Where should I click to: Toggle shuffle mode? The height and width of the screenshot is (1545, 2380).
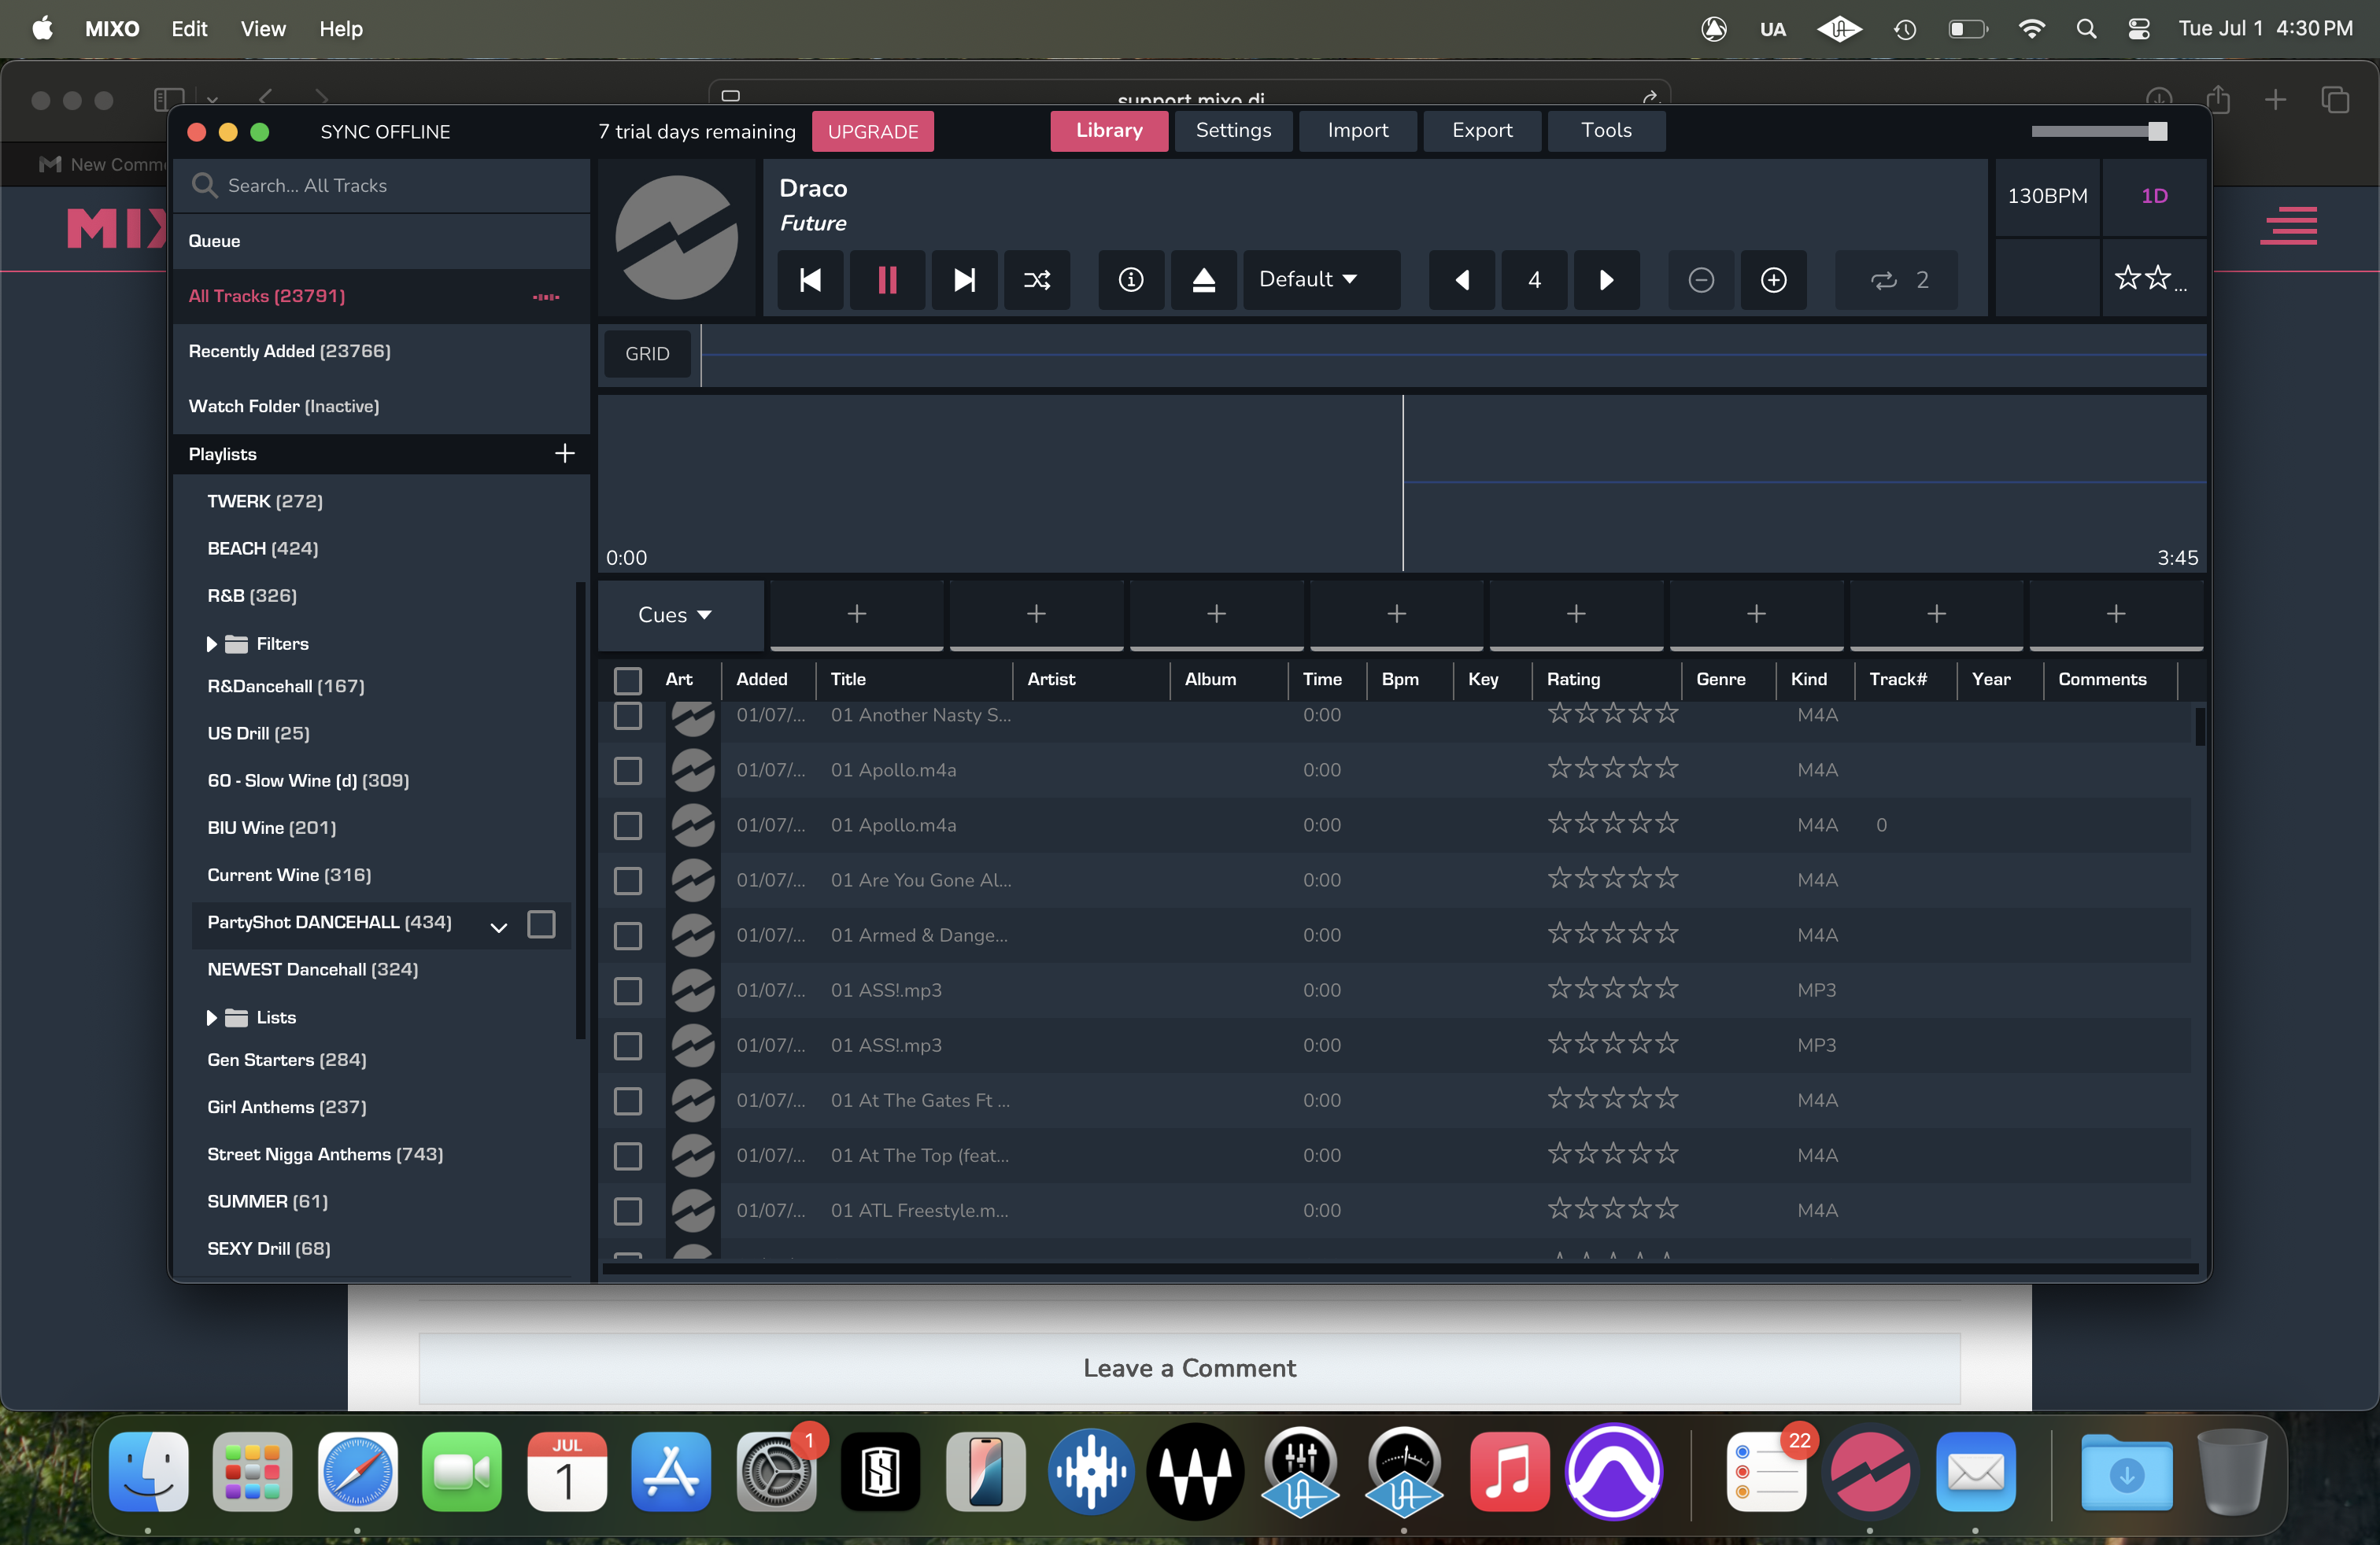click(1037, 280)
